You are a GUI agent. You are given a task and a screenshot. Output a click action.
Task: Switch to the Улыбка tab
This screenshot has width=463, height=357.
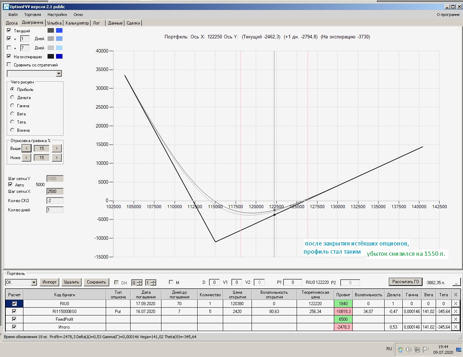coord(54,23)
